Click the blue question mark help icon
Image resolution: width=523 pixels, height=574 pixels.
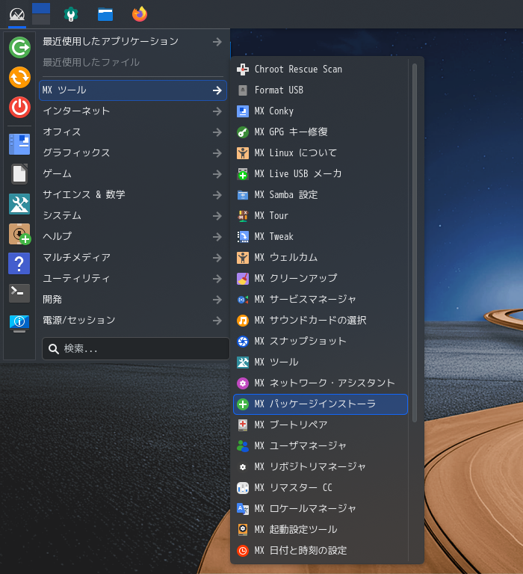[19, 264]
